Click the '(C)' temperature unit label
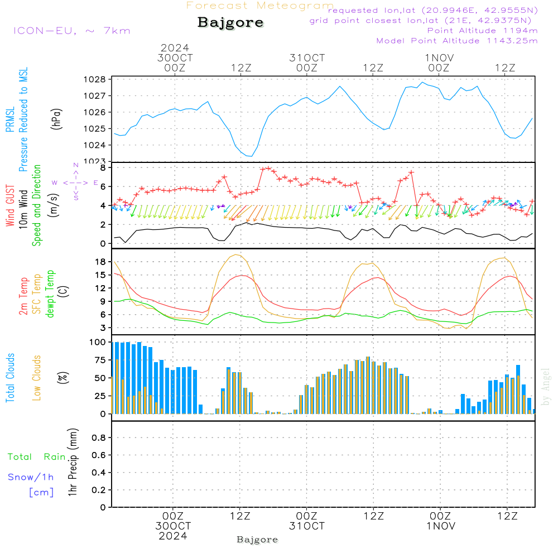The image size is (558, 558). (64, 292)
